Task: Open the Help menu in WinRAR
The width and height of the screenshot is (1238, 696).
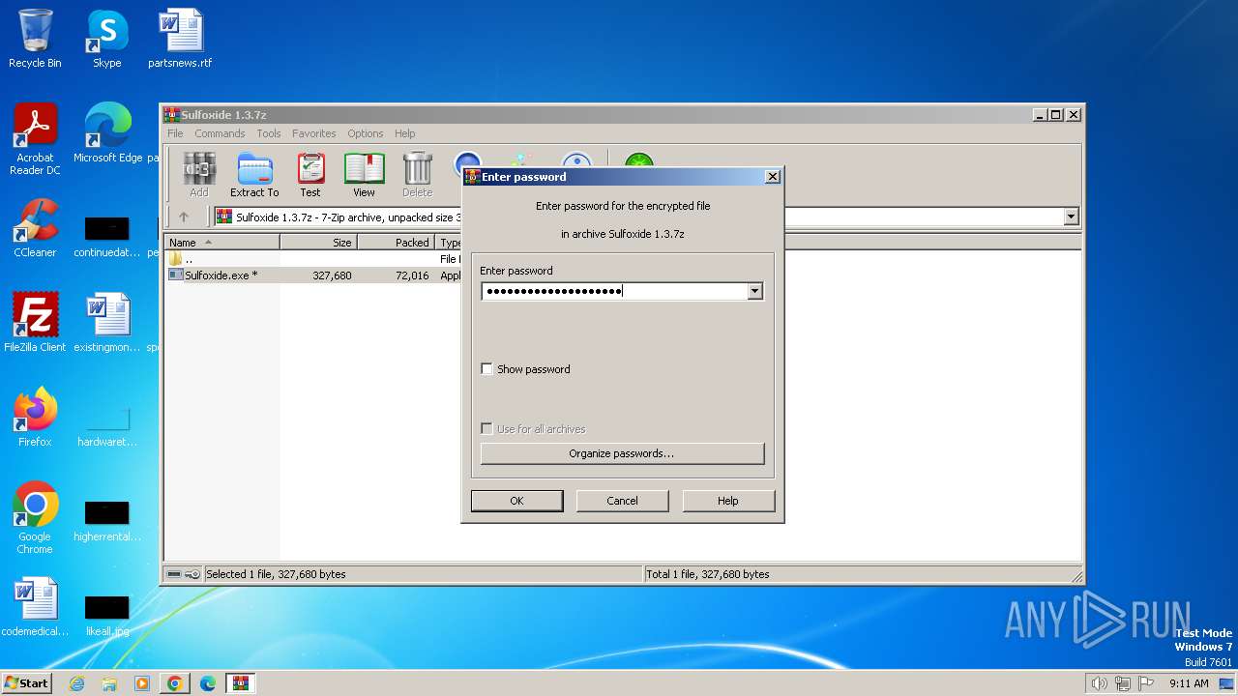Action: [405, 133]
